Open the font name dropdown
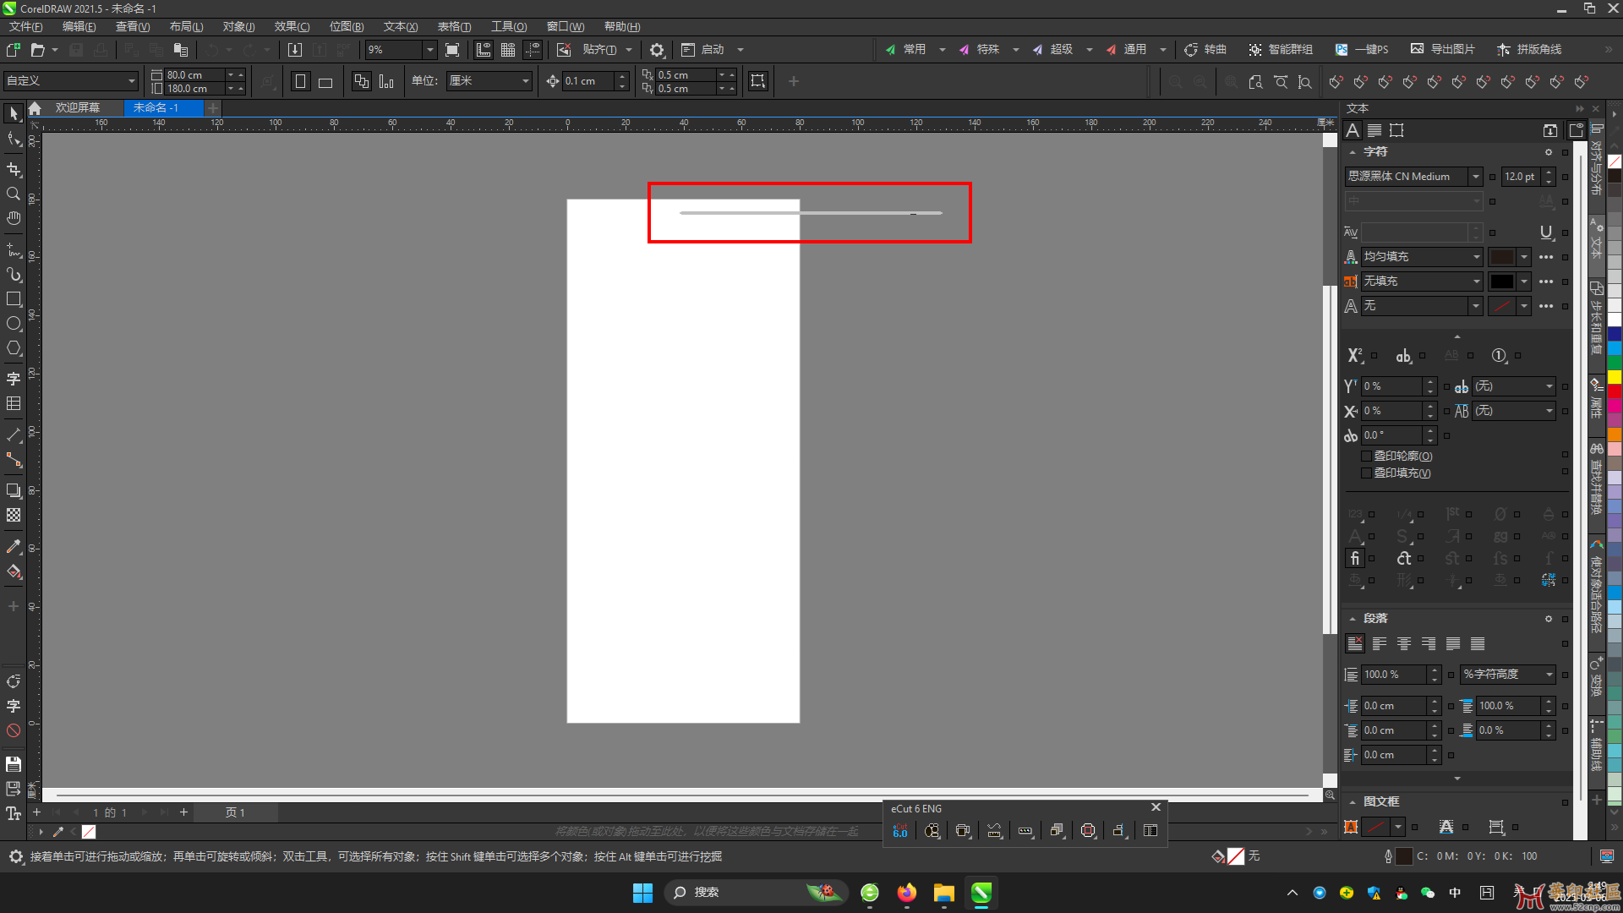Screen dimensions: 1623x913 (x=1475, y=177)
